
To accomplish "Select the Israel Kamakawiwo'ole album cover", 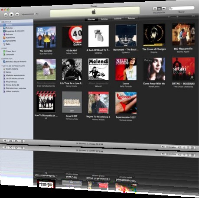I will point(46,69).
